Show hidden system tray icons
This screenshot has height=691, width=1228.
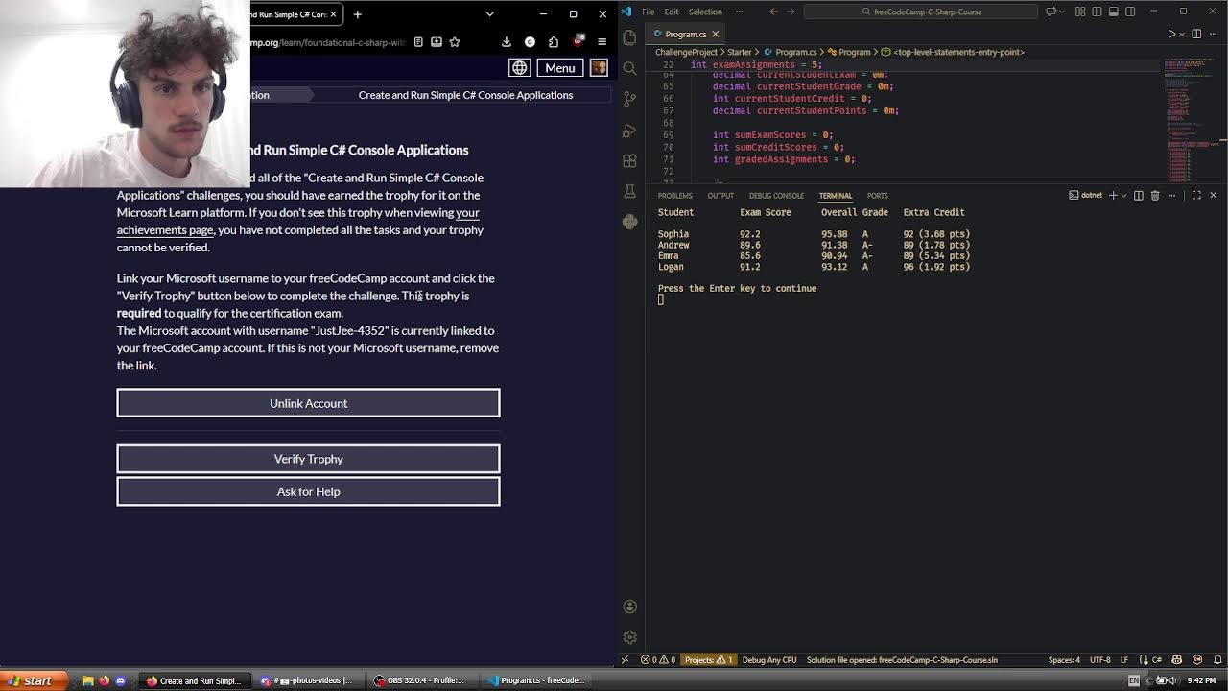point(1149,681)
